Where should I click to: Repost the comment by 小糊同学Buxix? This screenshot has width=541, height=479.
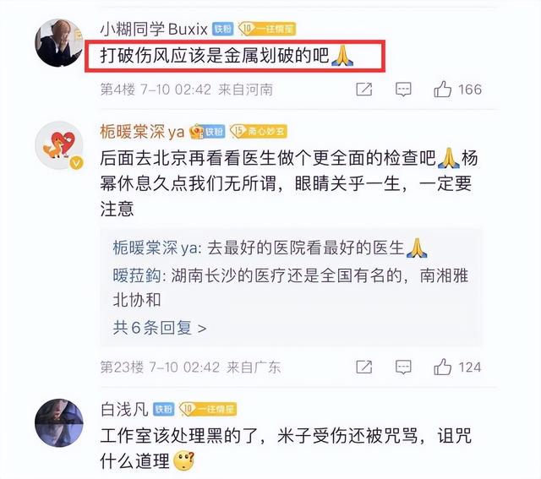[x=364, y=90]
